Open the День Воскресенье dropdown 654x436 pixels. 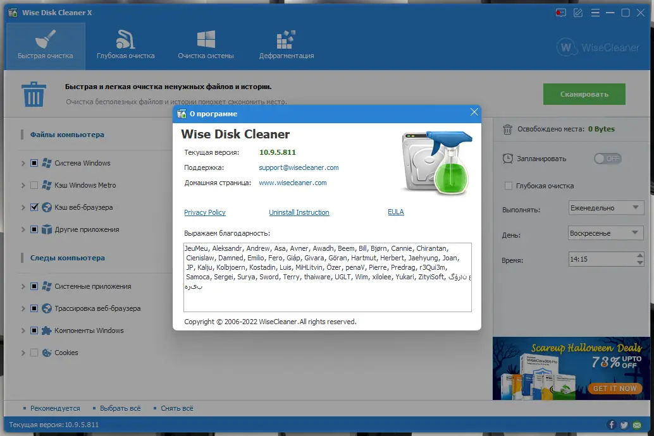coord(606,233)
